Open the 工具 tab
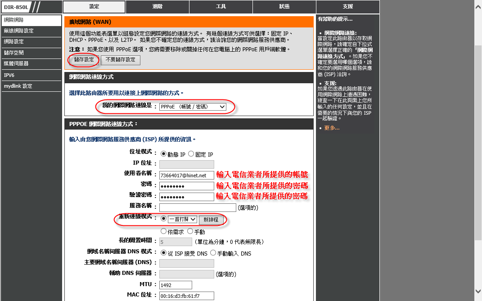Image resolution: width=482 pixels, height=301 pixels. (221, 7)
